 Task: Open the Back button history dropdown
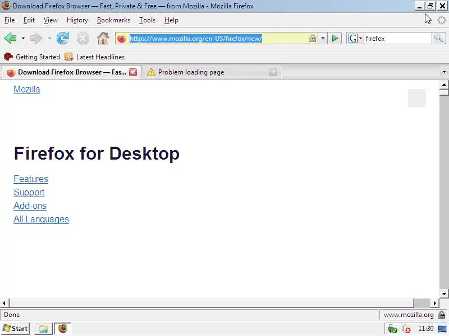click(x=23, y=38)
